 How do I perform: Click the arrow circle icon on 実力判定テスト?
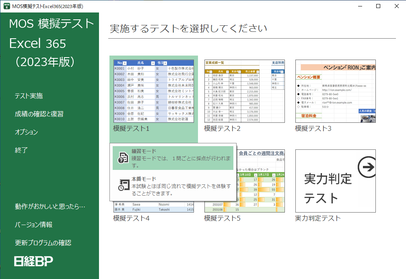point(367,167)
